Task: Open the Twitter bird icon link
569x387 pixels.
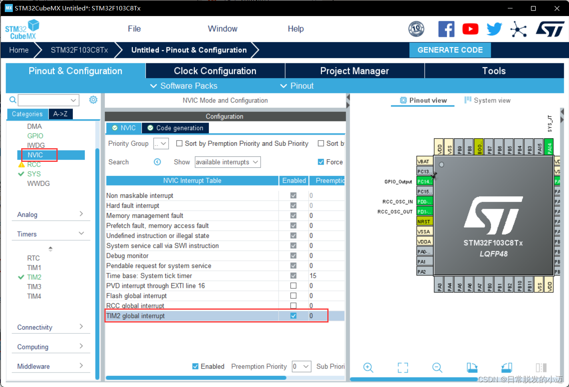Action: tap(495, 29)
